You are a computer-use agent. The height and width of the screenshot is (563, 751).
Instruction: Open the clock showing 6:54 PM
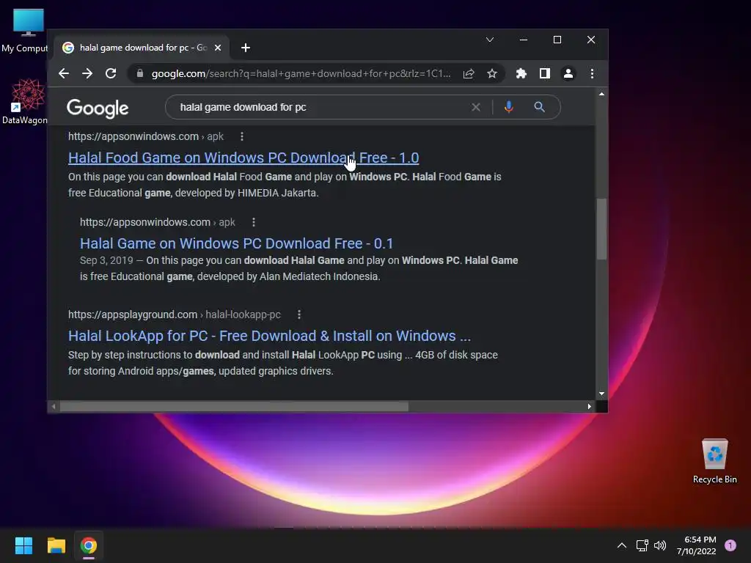point(697,545)
